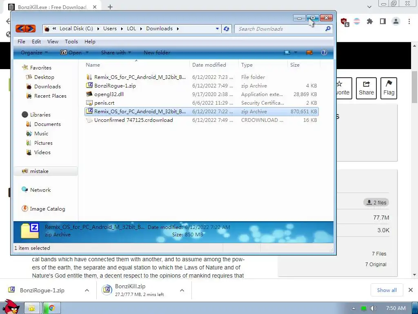Click the search magnifier icon
The height and width of the screenshot is (314, 418).
[x=328, y=29]
